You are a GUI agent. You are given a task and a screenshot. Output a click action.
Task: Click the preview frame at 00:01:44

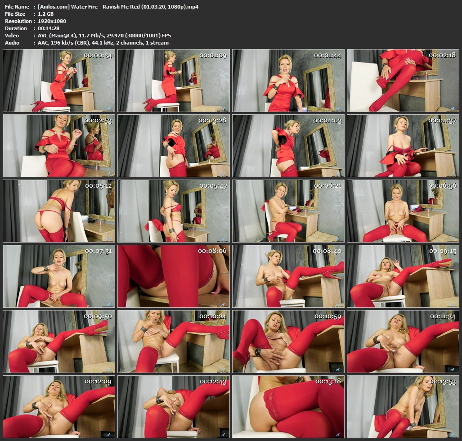[288, 81]
